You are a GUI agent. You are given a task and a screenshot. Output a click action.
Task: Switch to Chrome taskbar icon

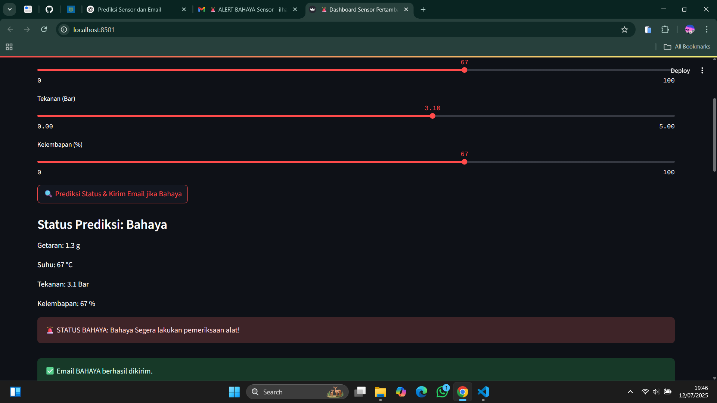[x=463, y=392]
